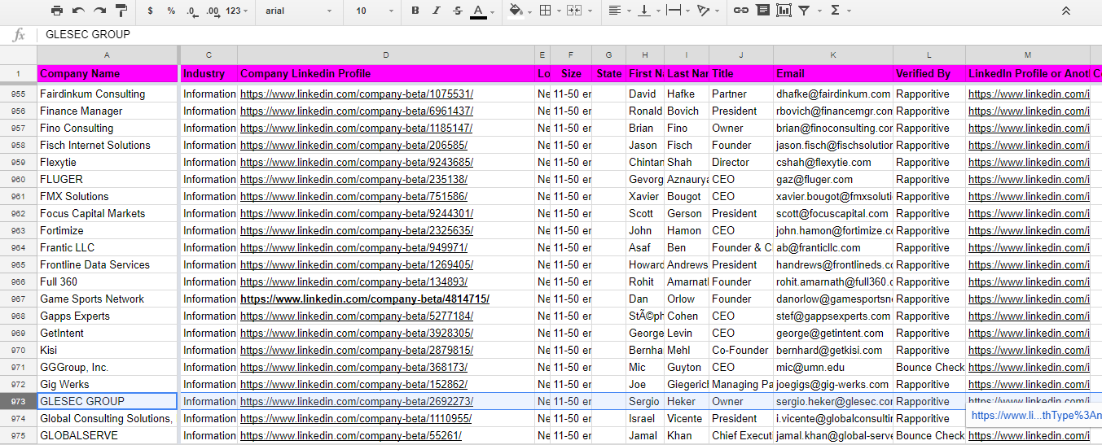Viewport: 1102px width, 445px height.
Task: Select the first name cell Xavier
Action: [645, 196]
